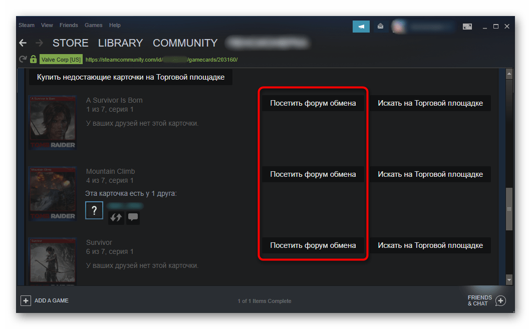Click blurred friend name link
The image size is (531, 329).
tap(125, 205)
